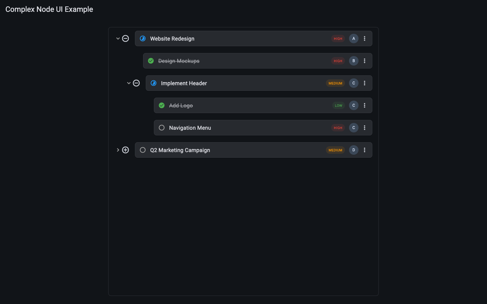Select the Navigation Menu task title
Screen dimensions: 487x304
(190, 128)
